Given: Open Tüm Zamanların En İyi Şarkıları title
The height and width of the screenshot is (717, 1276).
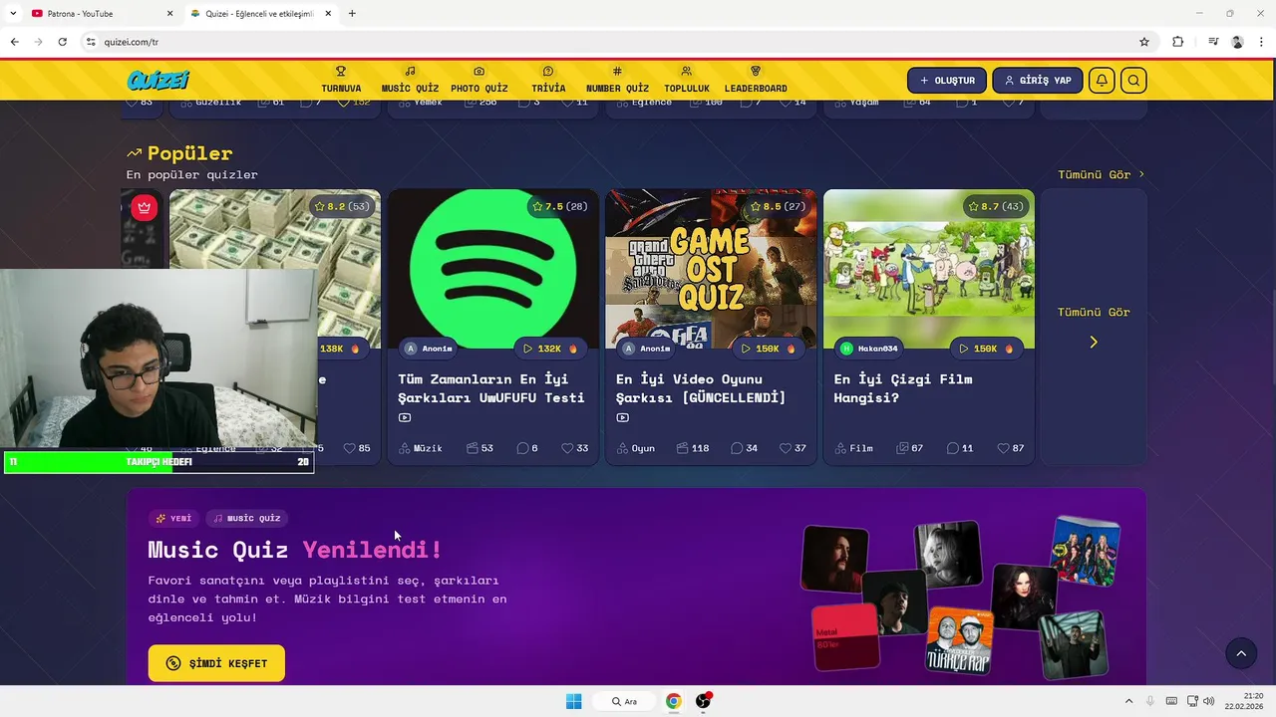Looking at the screenshot, I should pos(491,388).
